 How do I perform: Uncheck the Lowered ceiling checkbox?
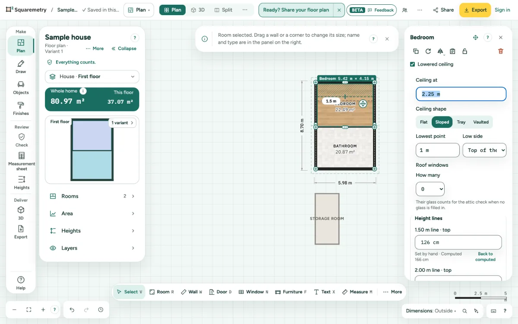coord(413,64)
